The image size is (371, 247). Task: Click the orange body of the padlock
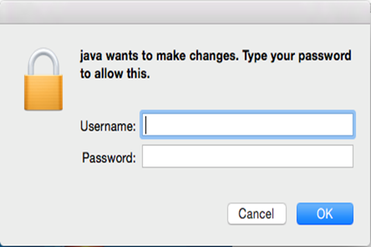43,93
